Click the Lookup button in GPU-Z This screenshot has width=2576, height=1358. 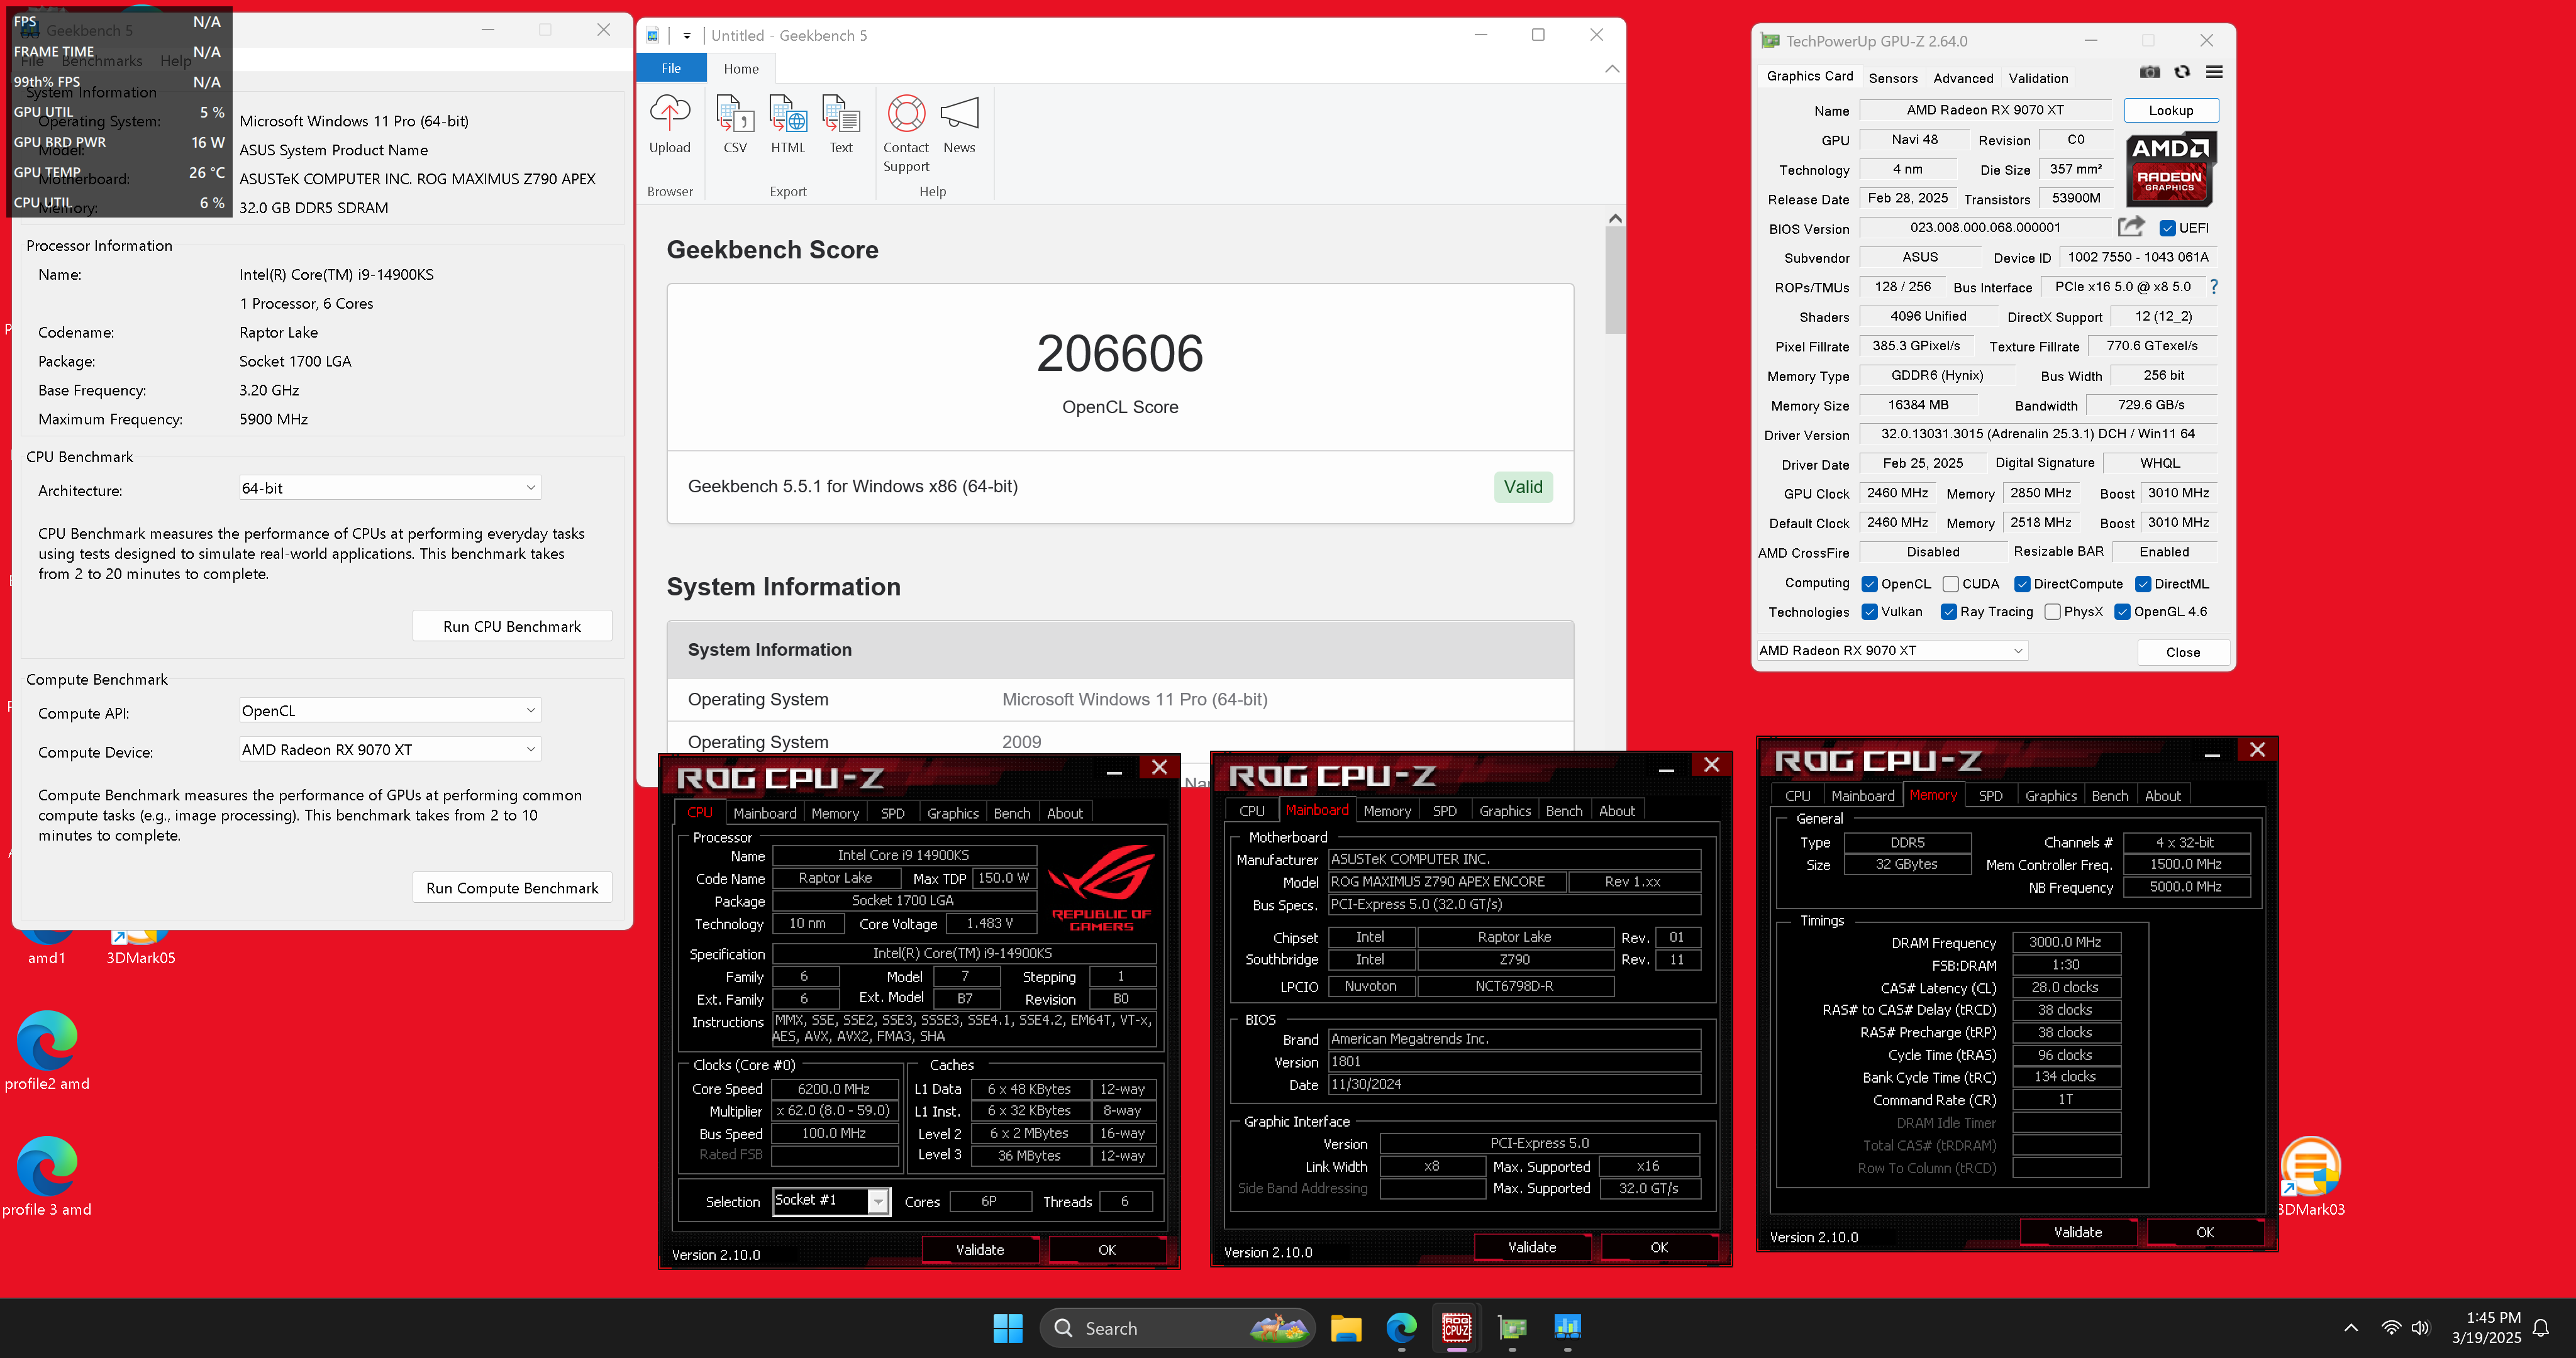pos(2171,111)
